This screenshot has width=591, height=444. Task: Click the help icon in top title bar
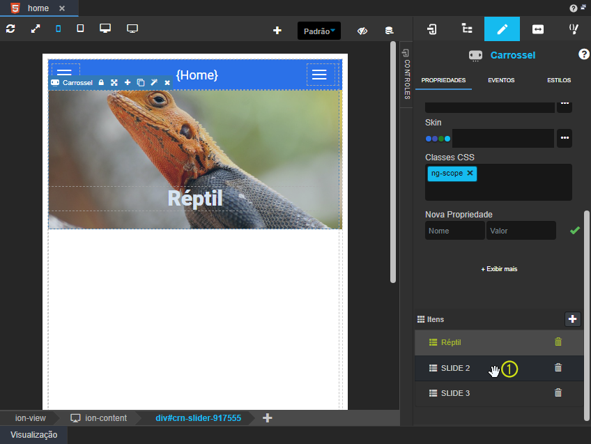574,8
